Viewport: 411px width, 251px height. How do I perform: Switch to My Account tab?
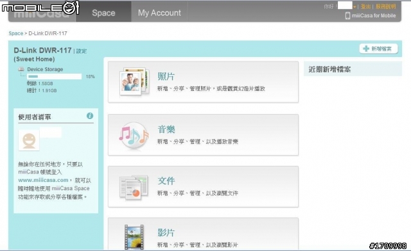[159, 13]
